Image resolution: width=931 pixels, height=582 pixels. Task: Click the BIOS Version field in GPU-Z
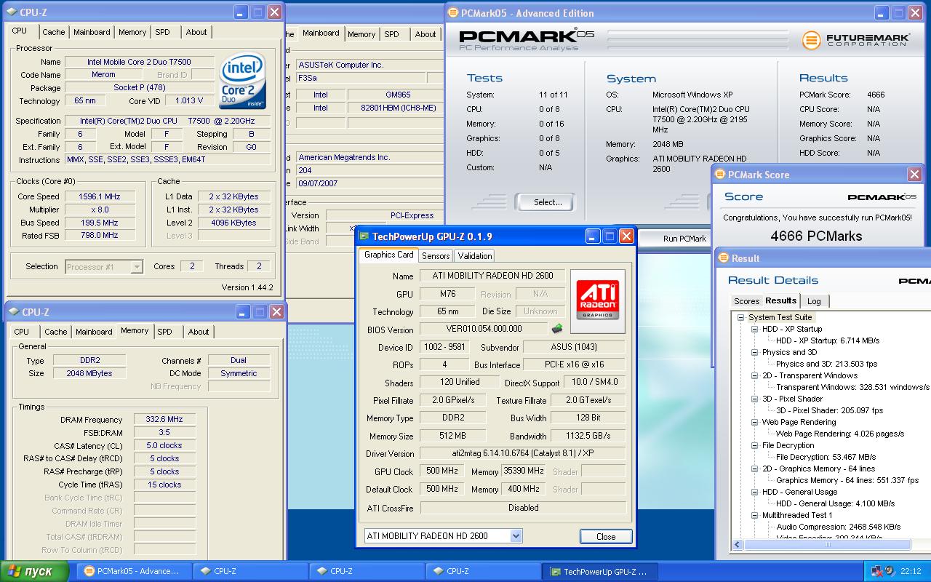[x=484, y=330]
